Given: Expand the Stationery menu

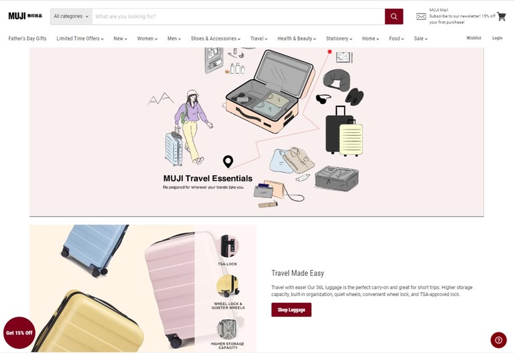Looking at the screenshot, I should pos(339,38).
